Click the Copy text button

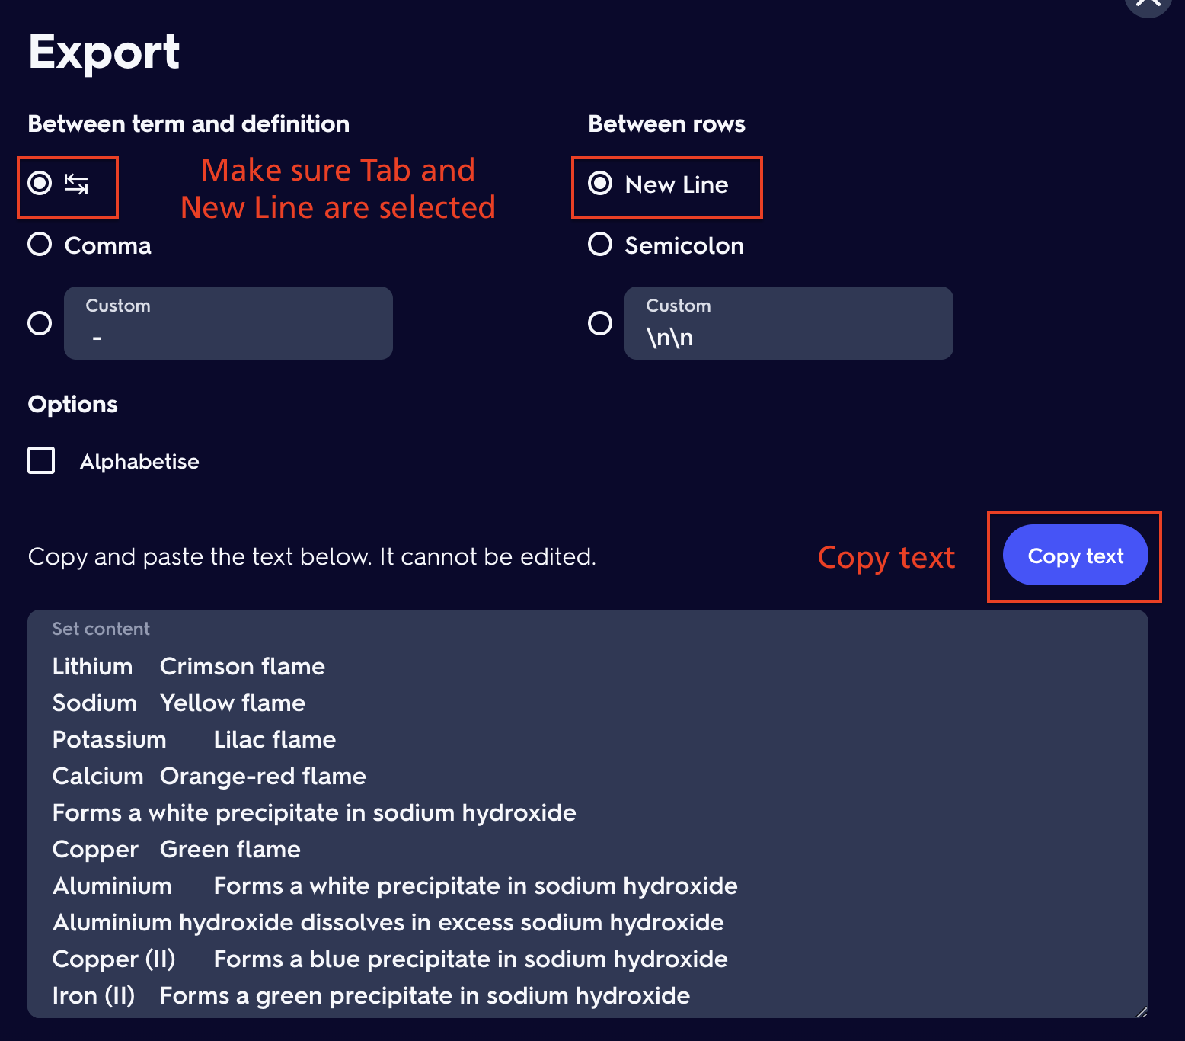1075,555
